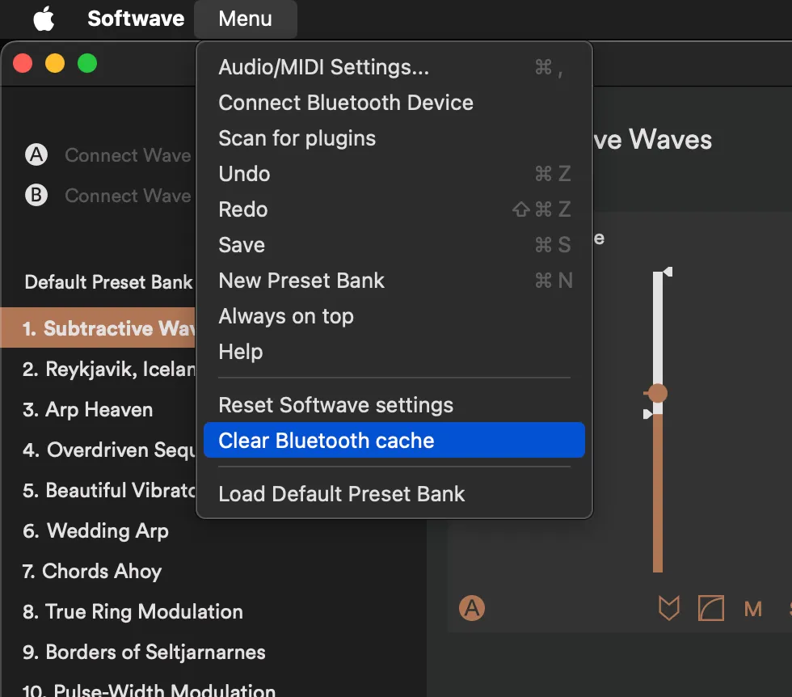Click the Wave A circle icon in sidebar
Screen dimensions: 792x697
pos(36,154)
